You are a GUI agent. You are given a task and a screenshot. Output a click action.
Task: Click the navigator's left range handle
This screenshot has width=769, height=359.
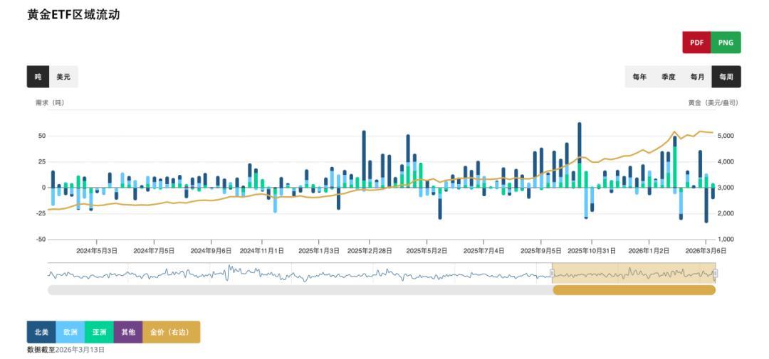click(x=552, y=274)
